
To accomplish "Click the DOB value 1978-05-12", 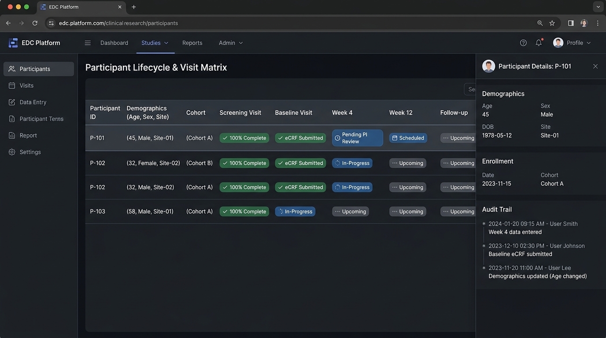I will point(497,135).
